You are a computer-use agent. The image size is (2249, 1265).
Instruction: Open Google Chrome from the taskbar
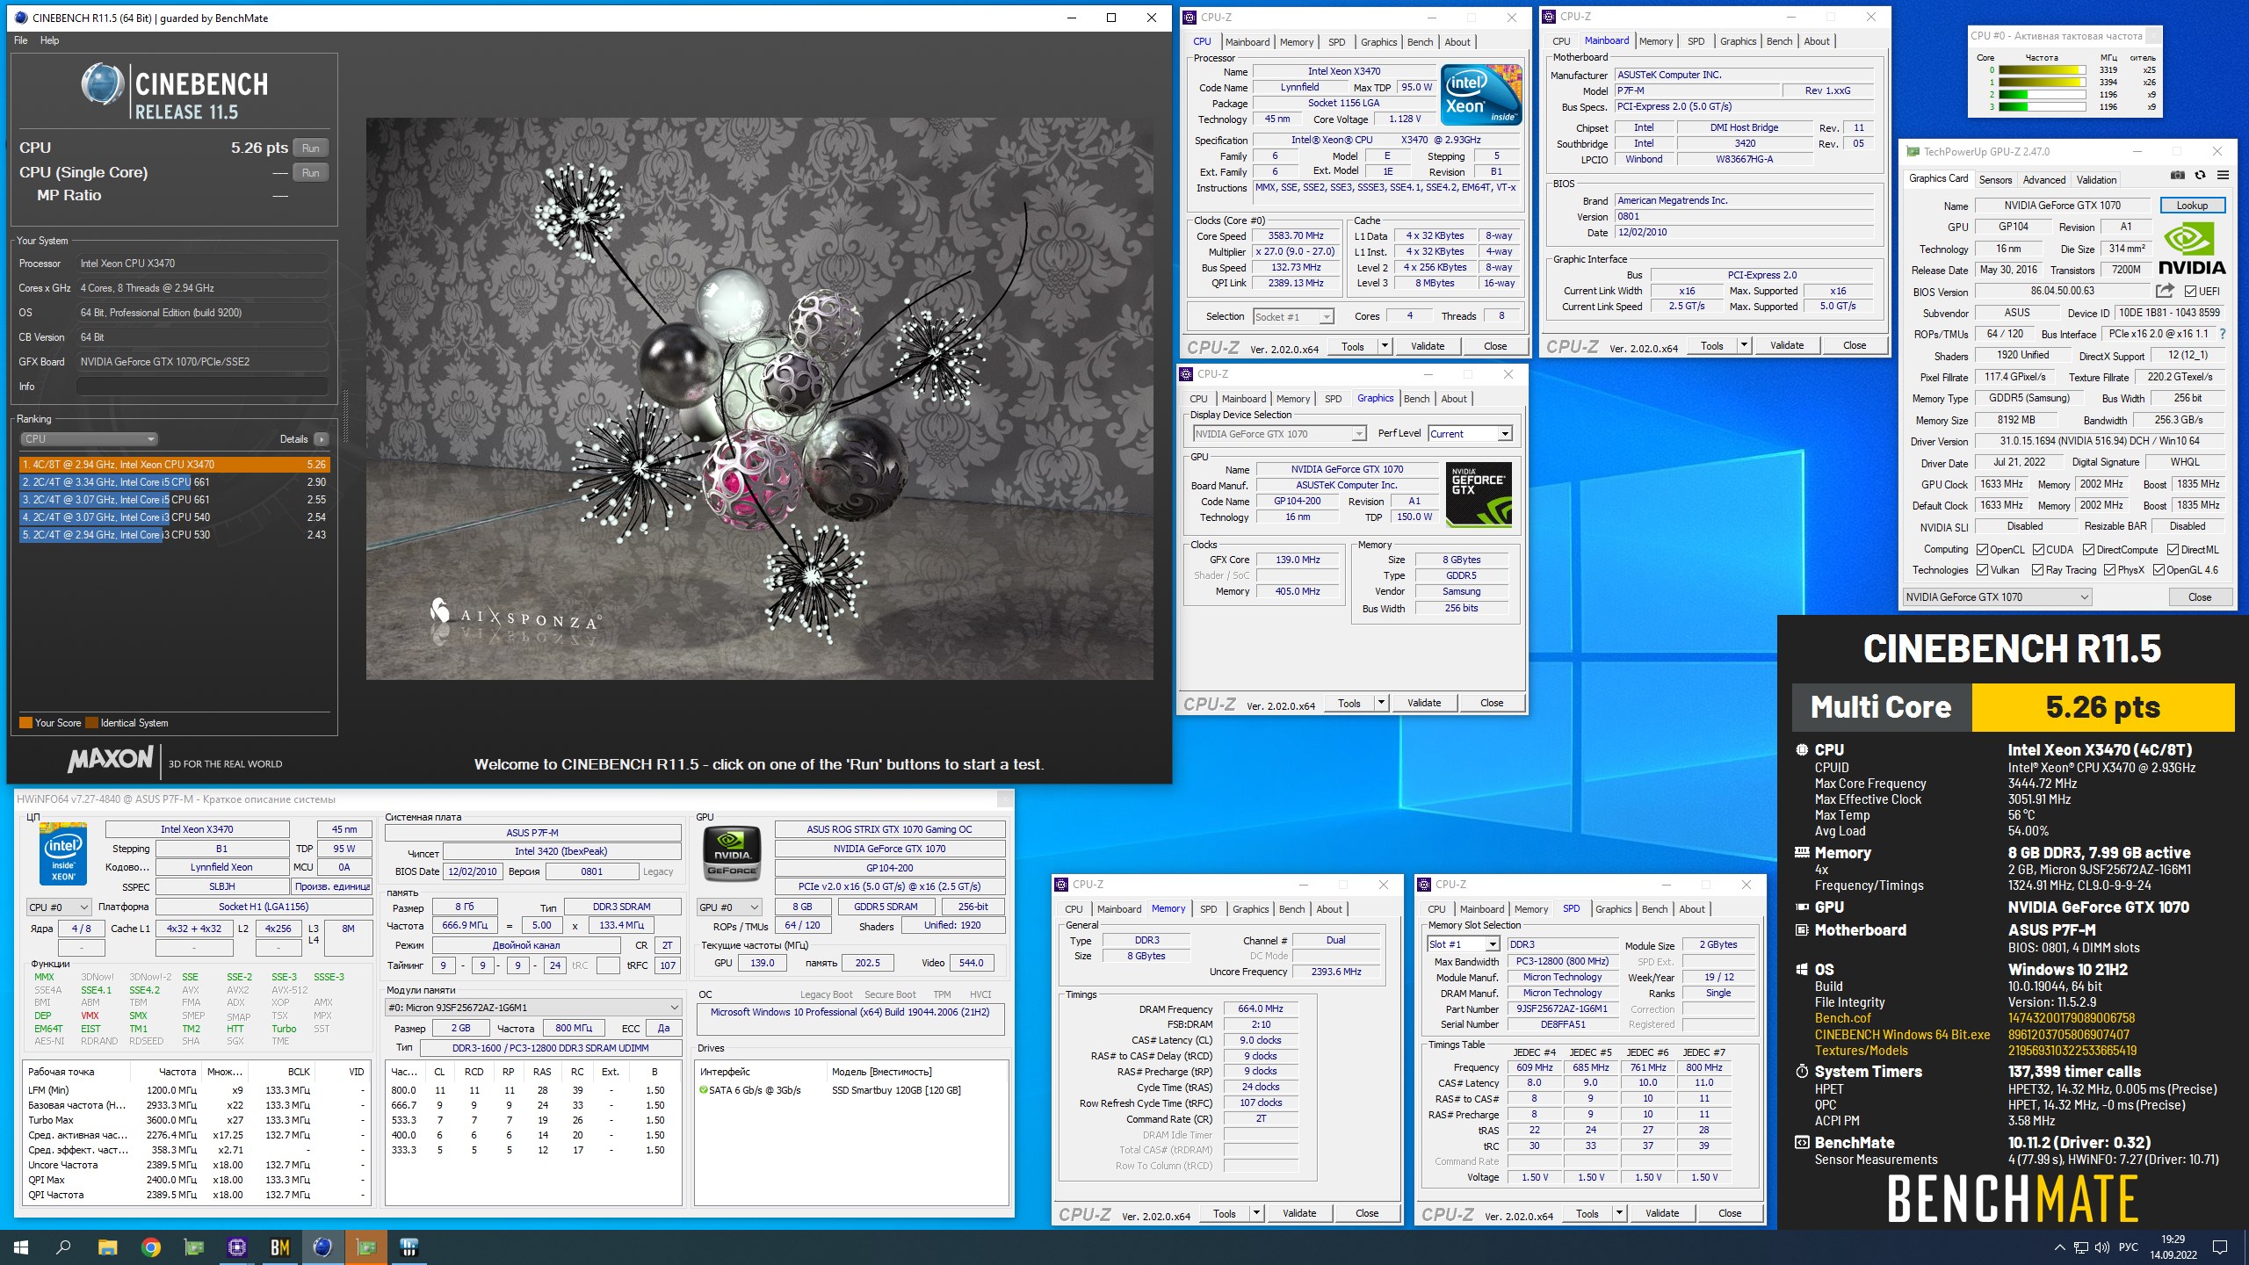tap(151, 1247)
